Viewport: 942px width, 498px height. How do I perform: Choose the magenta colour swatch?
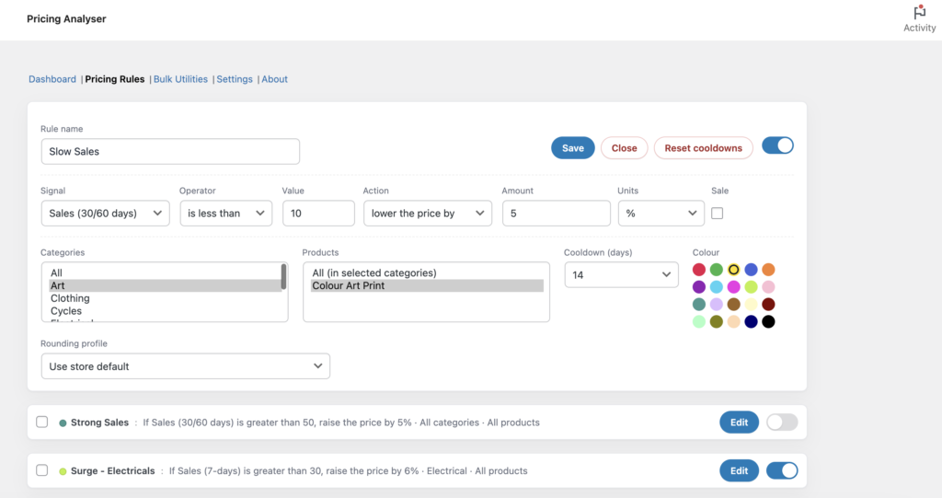pyautogui.click(x=733, y=287)
